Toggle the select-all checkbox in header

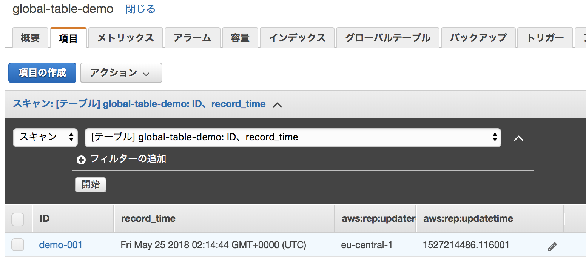point(18,219)
